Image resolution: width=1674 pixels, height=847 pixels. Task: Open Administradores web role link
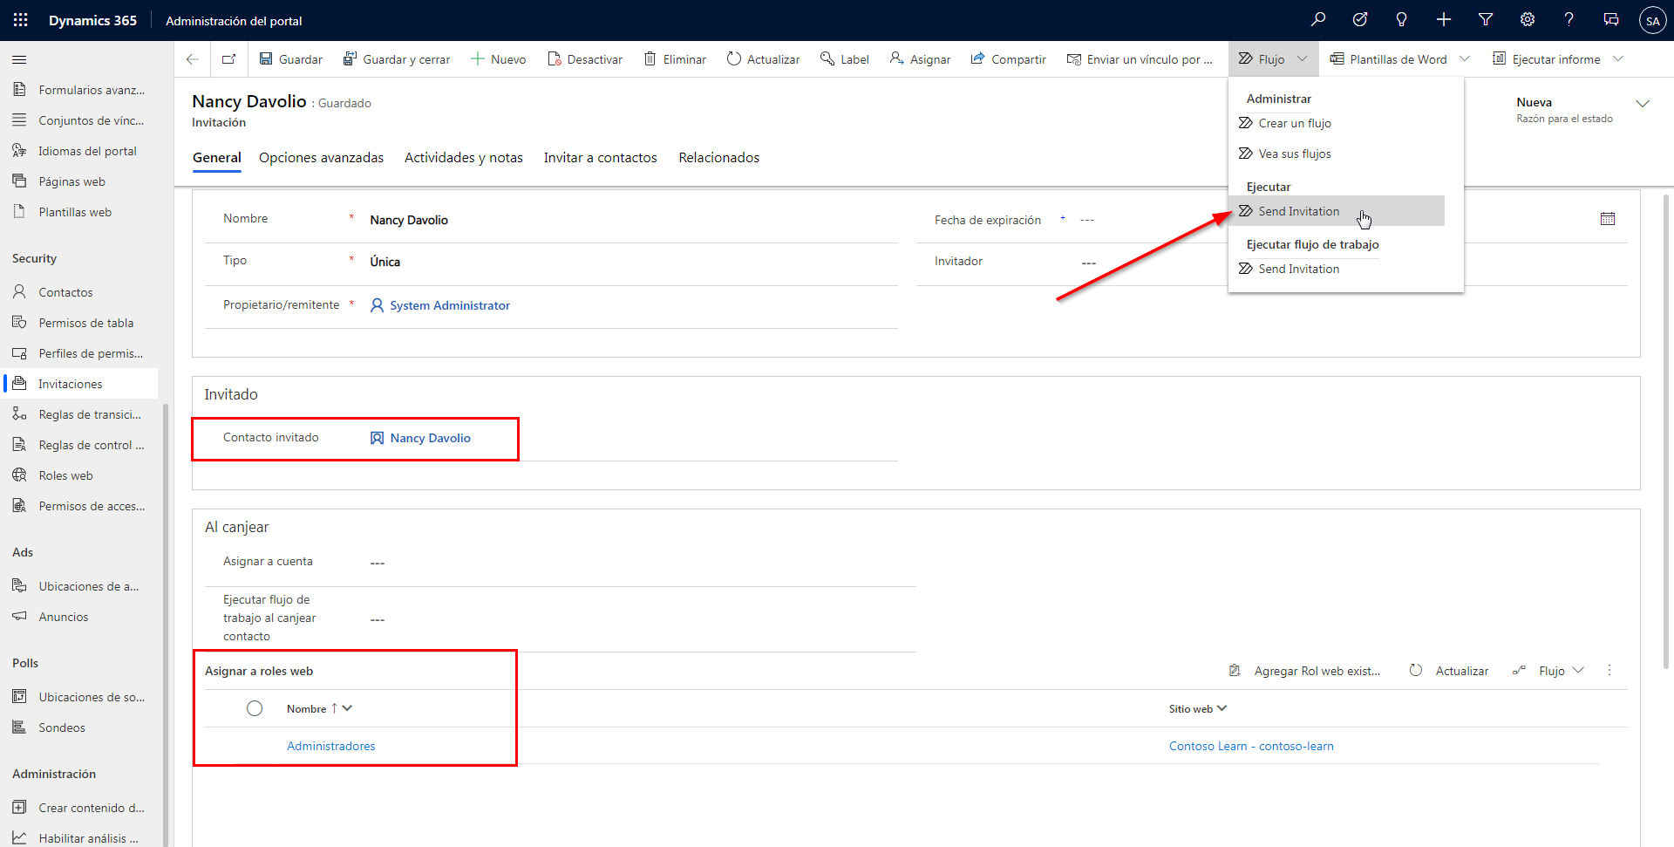[331, 746]
